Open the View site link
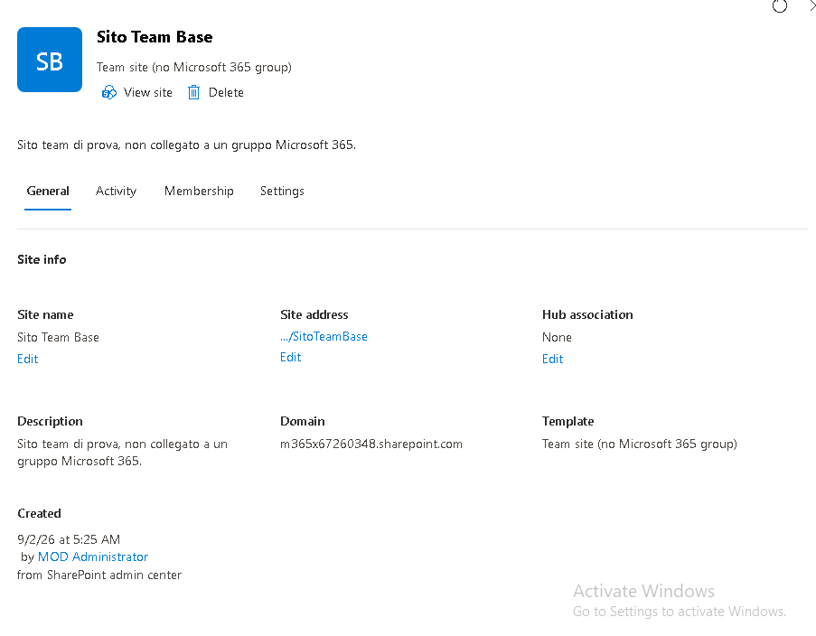Viewport: 816px width, 636px height. [x=148, y=93]
